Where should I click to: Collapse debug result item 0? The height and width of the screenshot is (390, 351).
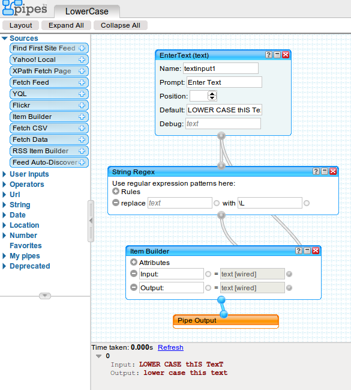click(x=98, y=356)
